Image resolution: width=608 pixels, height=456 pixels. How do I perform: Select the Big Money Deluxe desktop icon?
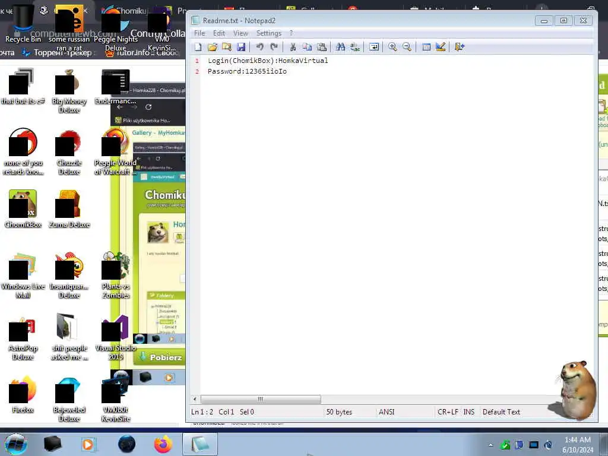pyautogui.click(x=69, y=91)
